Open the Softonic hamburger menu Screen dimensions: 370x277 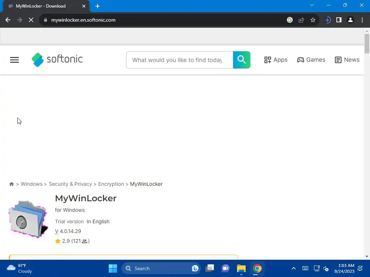(14, 60)
